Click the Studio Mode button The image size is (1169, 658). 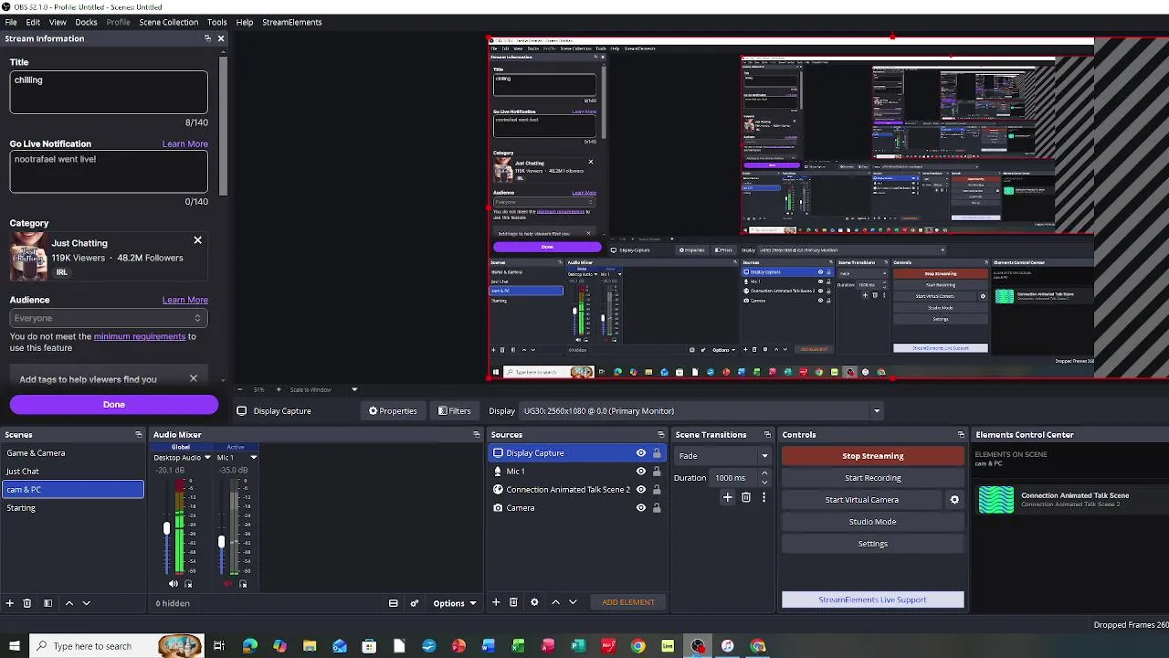(x=873, y=522)
